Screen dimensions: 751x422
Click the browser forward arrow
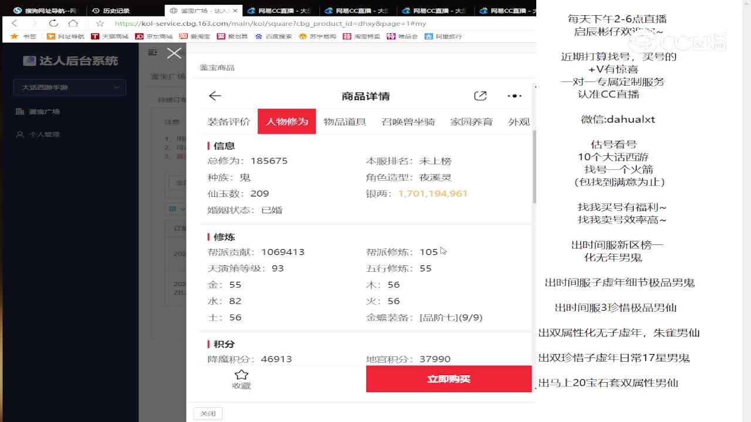click(34, 23)
